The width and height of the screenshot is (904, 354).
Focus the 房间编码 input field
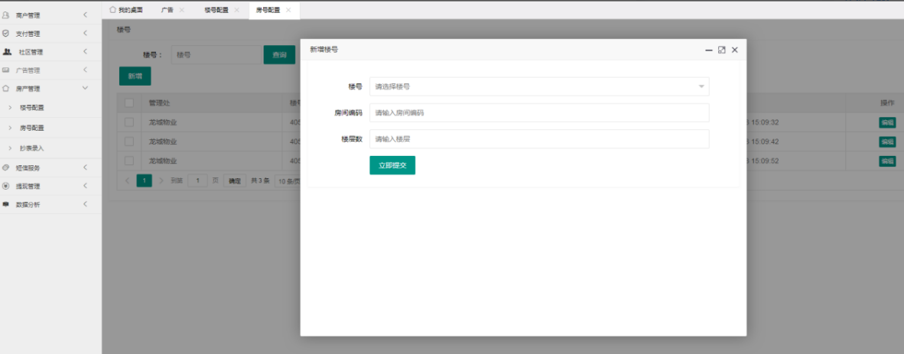538,112
